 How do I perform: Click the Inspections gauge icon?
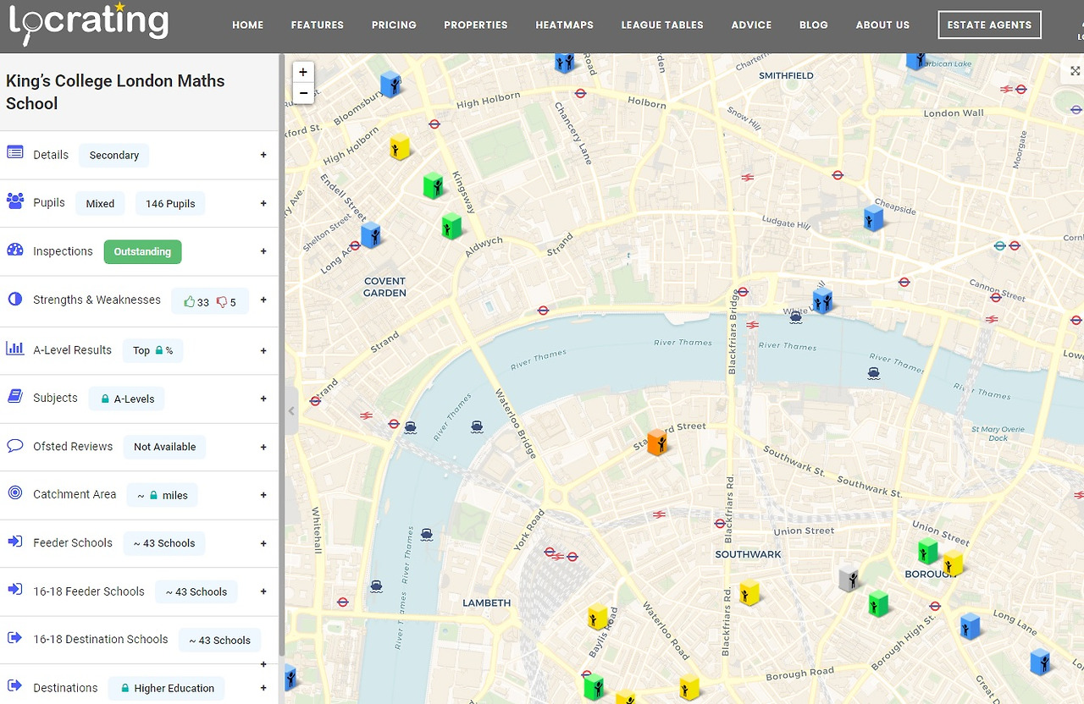coord(15,250)
